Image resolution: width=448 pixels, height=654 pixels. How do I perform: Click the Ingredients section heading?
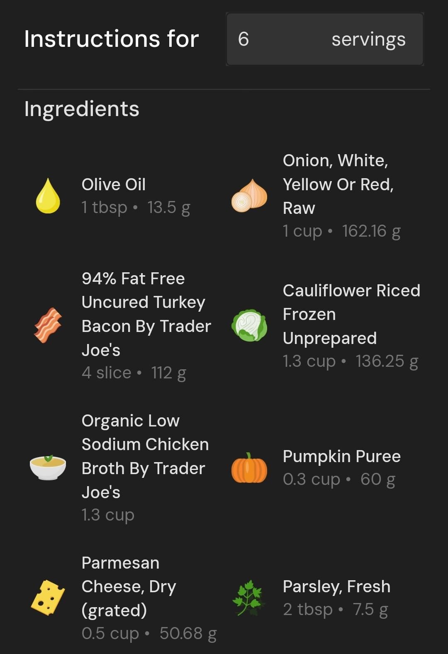tap(82, 109)
